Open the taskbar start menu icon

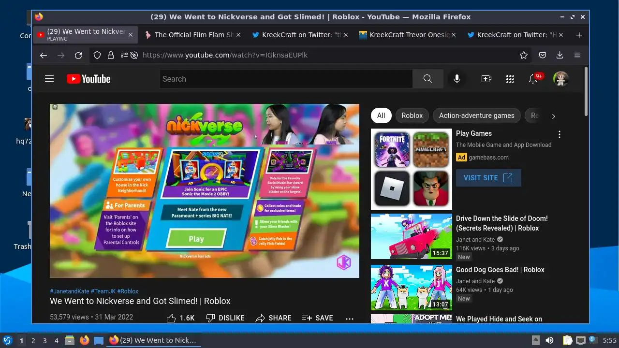[7, 340]
